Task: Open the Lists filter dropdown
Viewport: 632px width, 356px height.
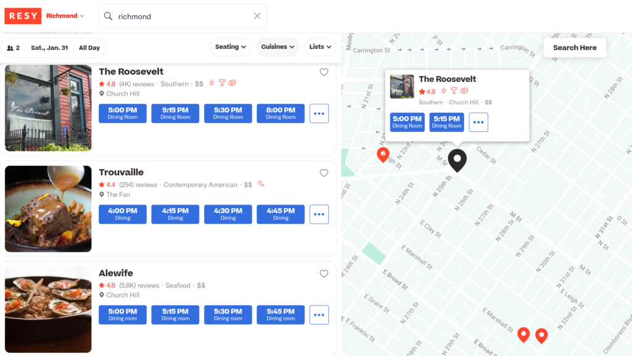Action: (x=321, y=47)
